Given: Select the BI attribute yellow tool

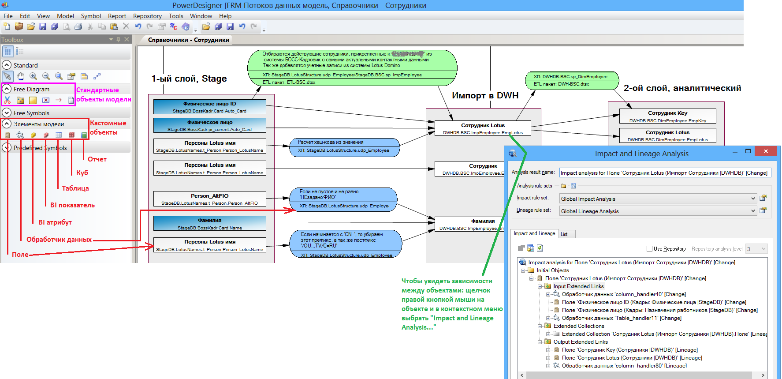Looking at the screenshot, I should click(33, 135).
